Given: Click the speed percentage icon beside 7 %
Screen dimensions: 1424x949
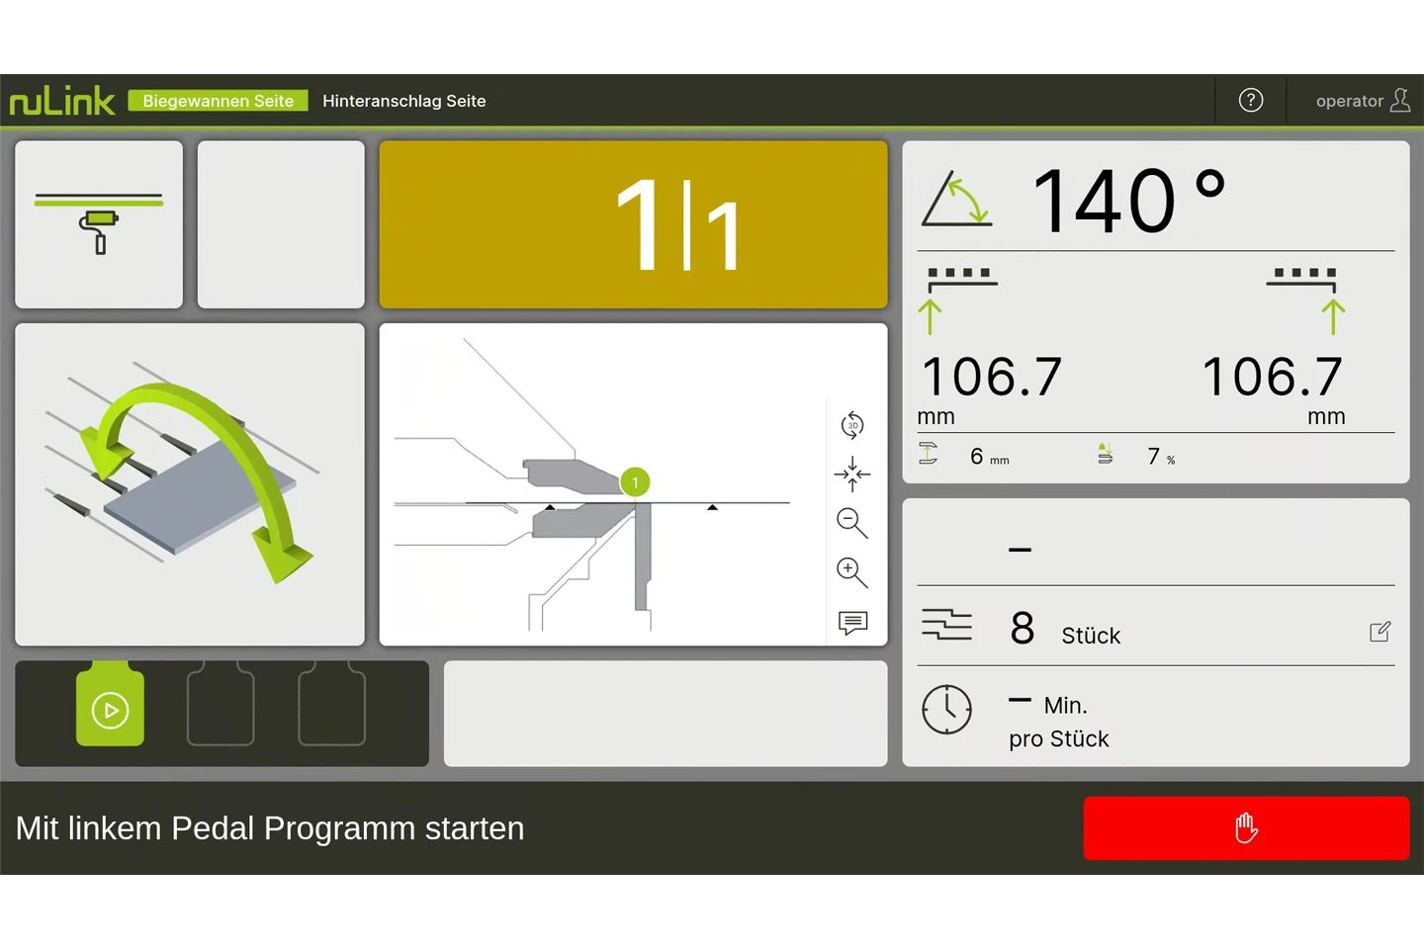Looking at the screenshot, I should tap(1106, 454).
